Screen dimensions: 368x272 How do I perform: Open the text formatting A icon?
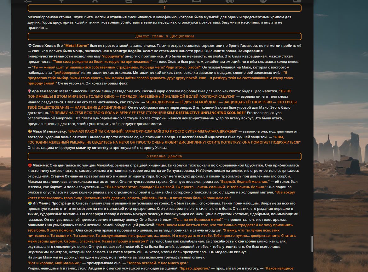95,1
